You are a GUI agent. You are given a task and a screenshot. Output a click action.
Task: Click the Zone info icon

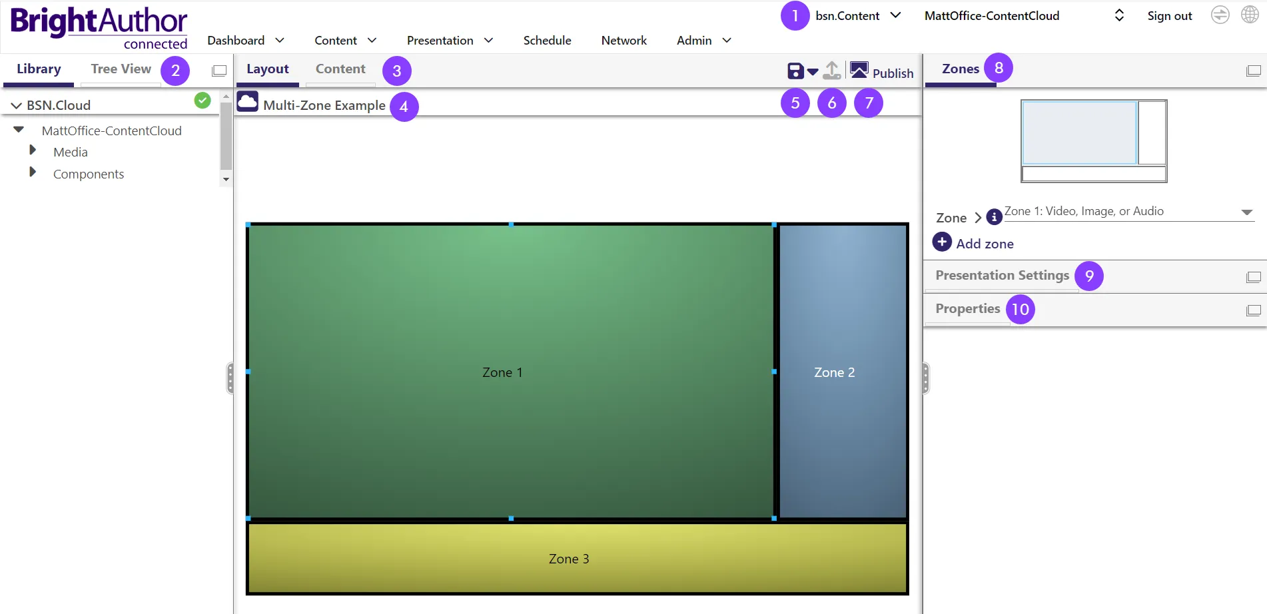(x=994, y=216)
